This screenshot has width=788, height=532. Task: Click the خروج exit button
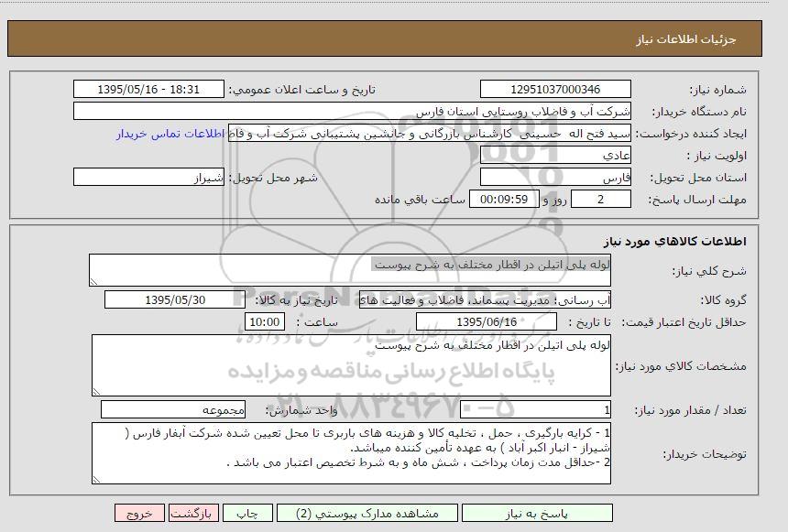tap(139, 513)
